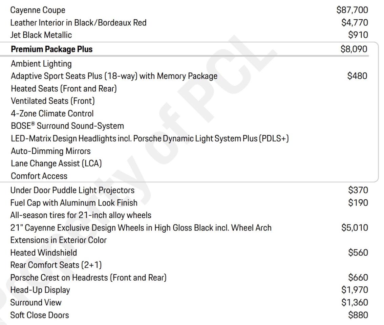Click the Cayenne Coupe line item
This screenshot has height=325, width=384.
pyautogui.click(x=38, y=11)
